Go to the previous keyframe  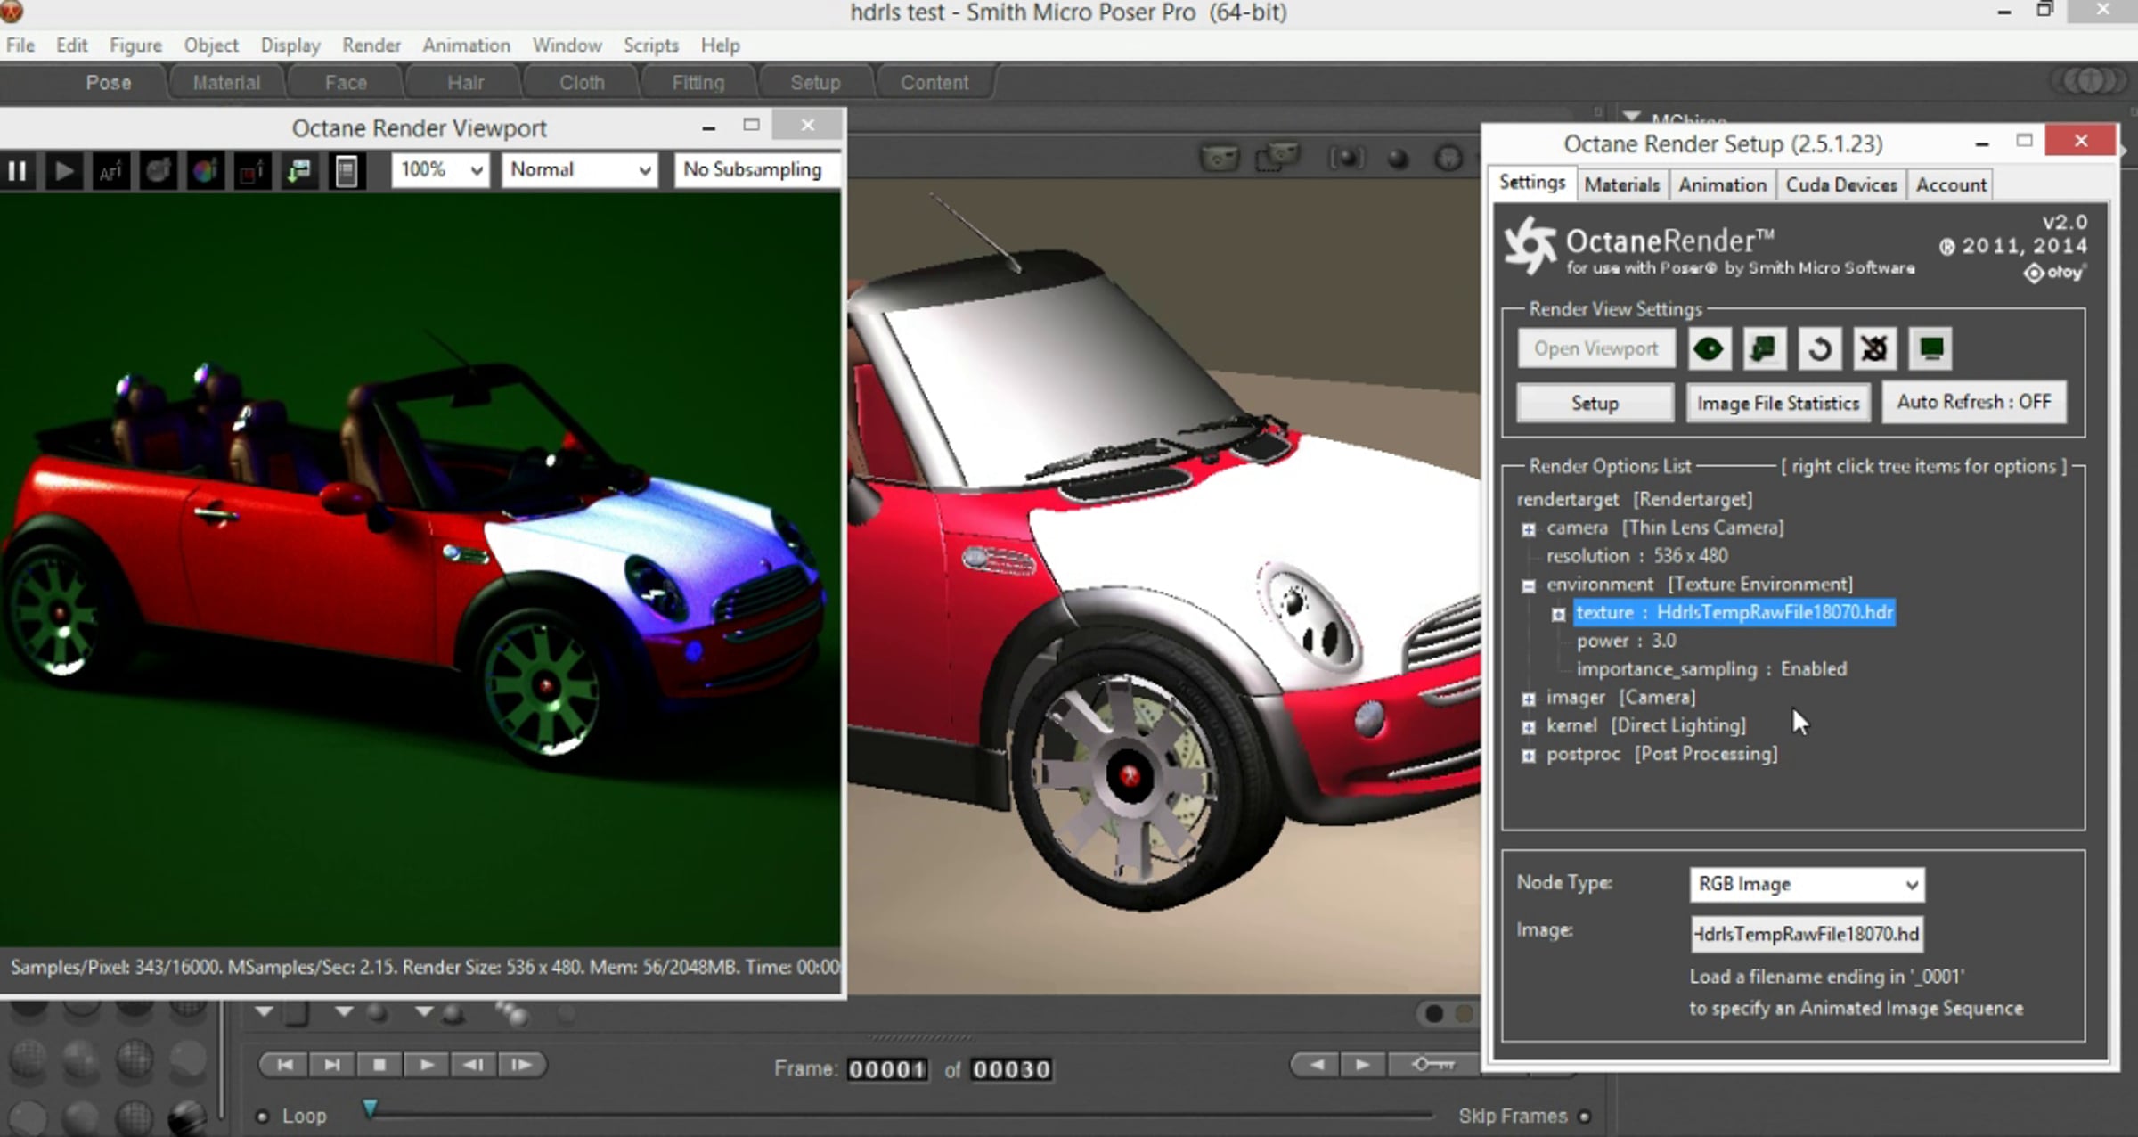[x=1317, y=1065]
